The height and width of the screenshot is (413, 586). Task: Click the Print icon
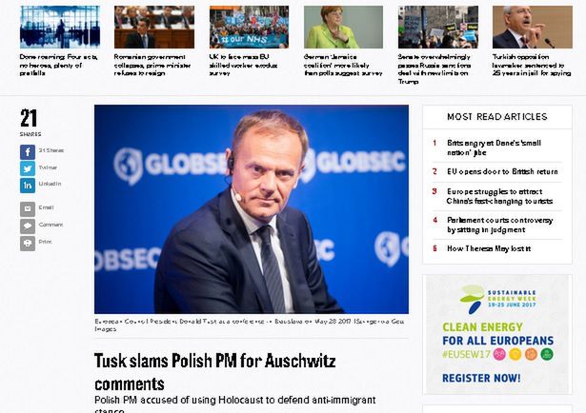click(28, 244)
